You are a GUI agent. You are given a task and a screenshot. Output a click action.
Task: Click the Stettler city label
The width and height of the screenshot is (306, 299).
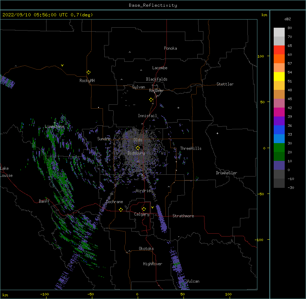click(x=225, y=84)
